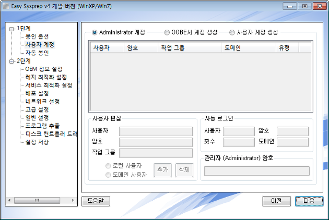Open 봉인 옵션 in the tree
The width and height of the screenshot is (329, 220).
37,36
